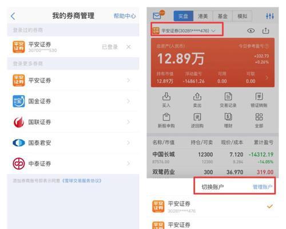
Task: Switch to 模拟 tab
Action: (243, 16)
